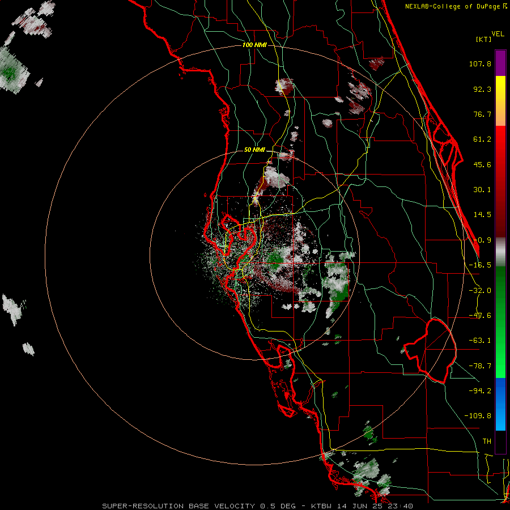Click the VEL legend title
Viewport: 510px width, 510px height.
pos(498,34)
